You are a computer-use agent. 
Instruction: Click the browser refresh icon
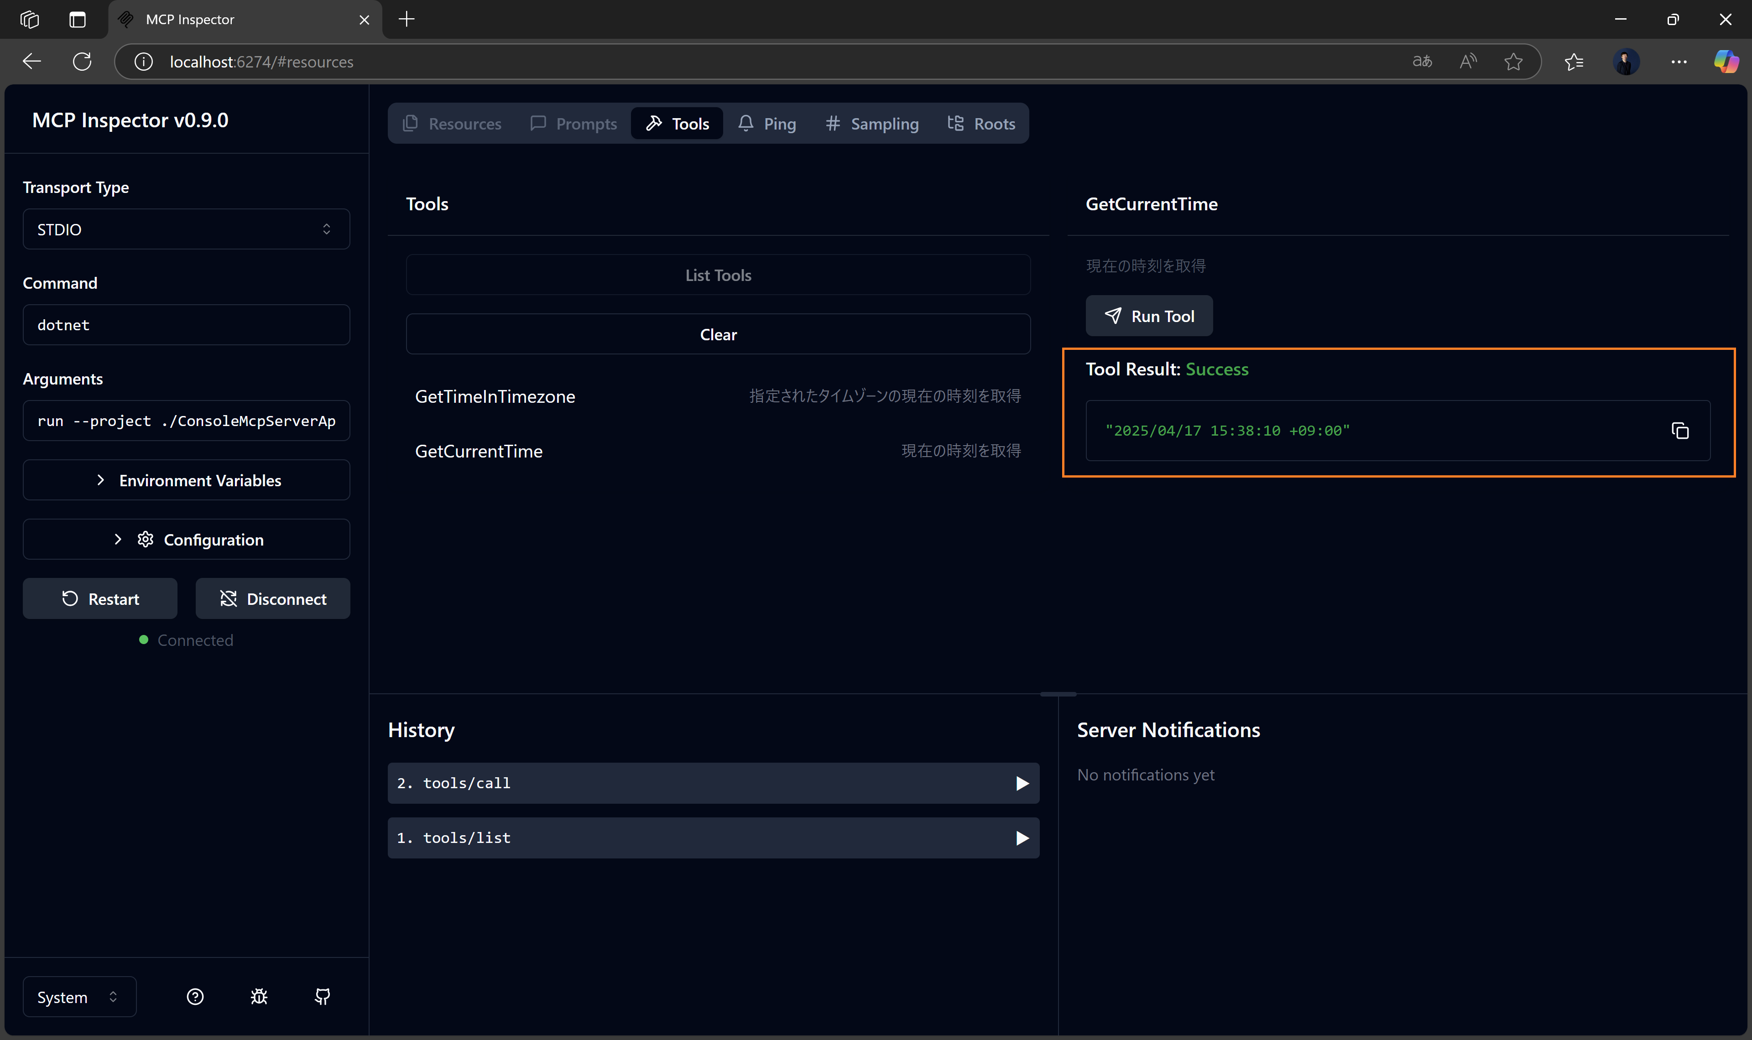pyautogui.click(x=82, y=62)
